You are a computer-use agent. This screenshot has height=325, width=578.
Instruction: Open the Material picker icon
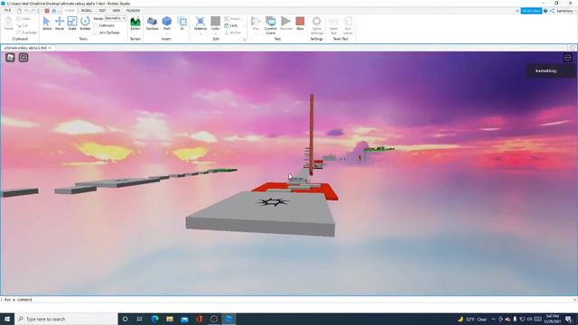pos(200,22)
